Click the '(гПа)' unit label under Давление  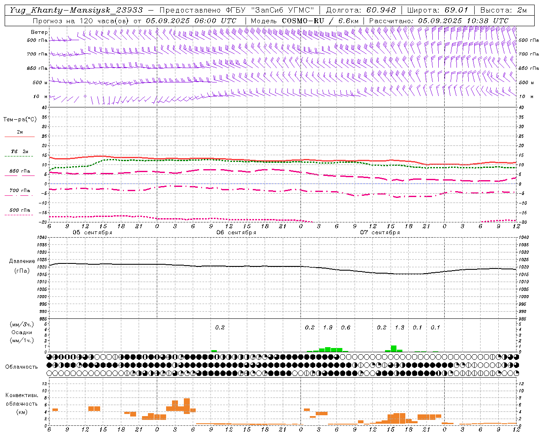point(22,271)
